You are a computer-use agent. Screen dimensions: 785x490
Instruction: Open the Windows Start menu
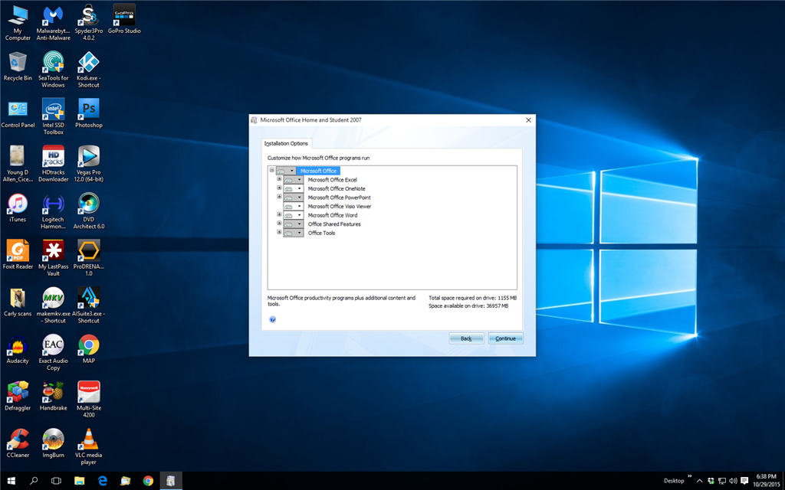11,481
